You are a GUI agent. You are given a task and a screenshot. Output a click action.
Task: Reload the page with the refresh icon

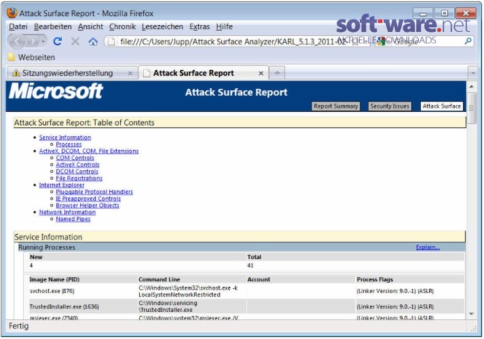58,41
